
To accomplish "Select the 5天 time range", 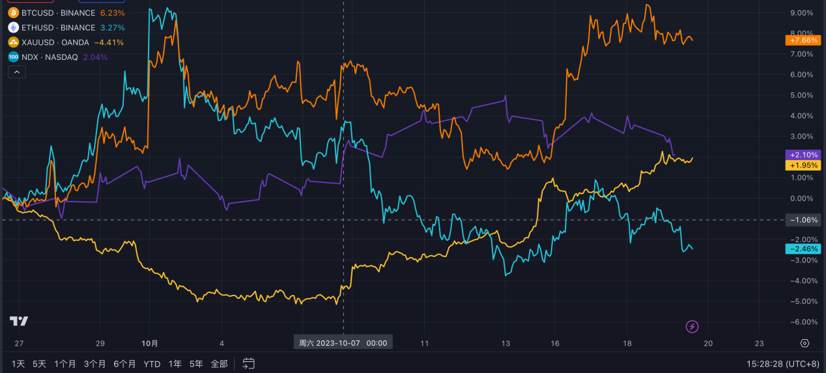I will point(40,363).
